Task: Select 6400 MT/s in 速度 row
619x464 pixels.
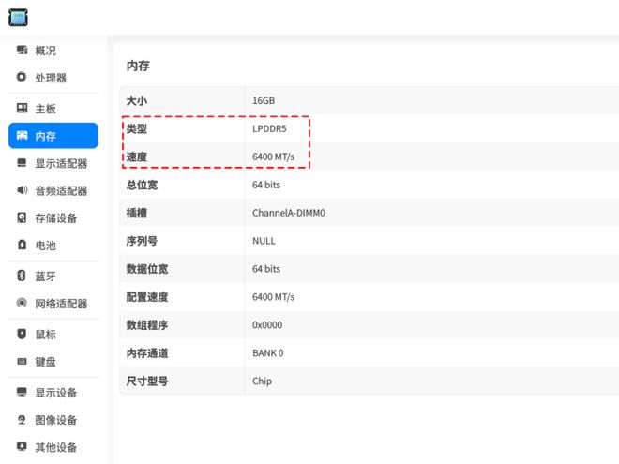Action: [x=273, y=157]
